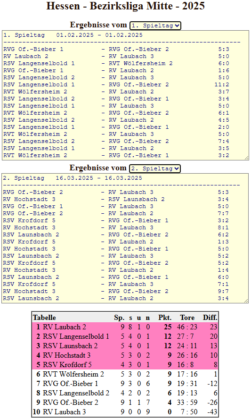
Task: Click the Hessen - Bezirksliga Mitte - 2025 heading
Action: (x=126, y=6)
